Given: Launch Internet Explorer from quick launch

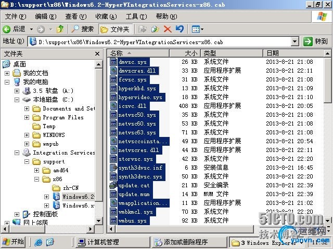Looking at the screenshot, I should pos(39,242).
